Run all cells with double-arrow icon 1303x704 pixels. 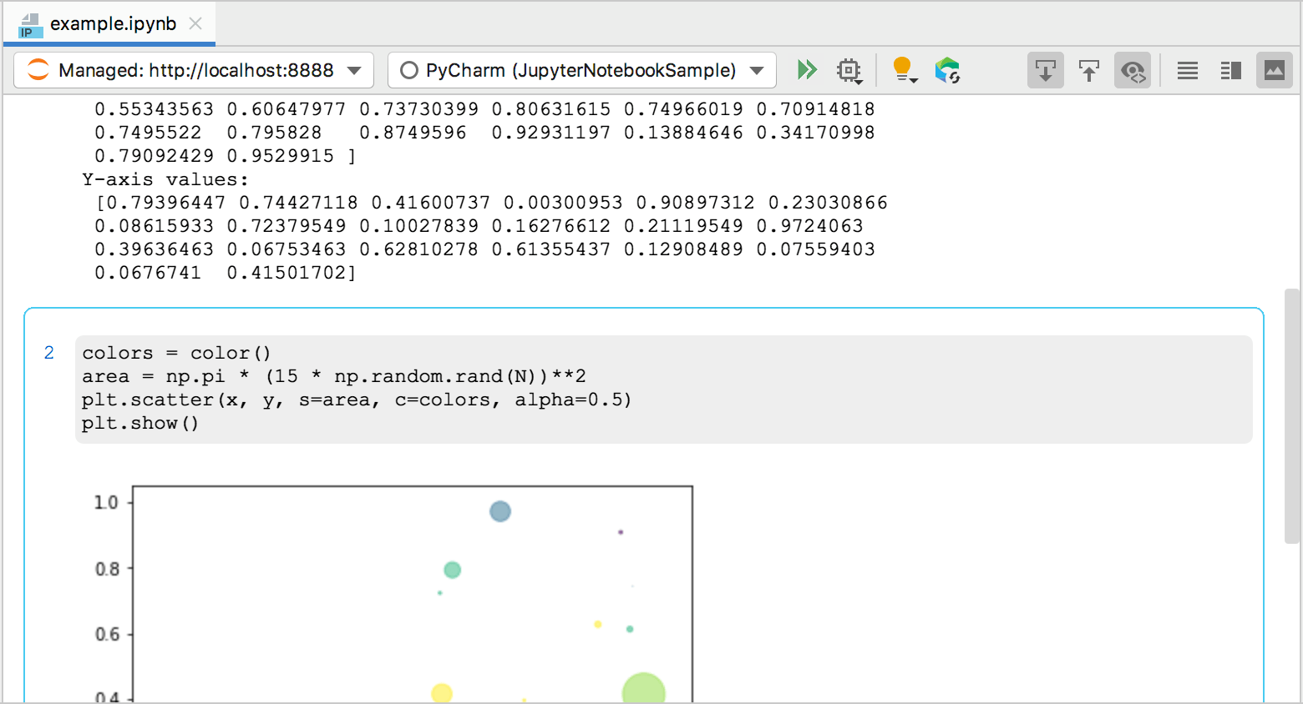[x=807, y=70]
